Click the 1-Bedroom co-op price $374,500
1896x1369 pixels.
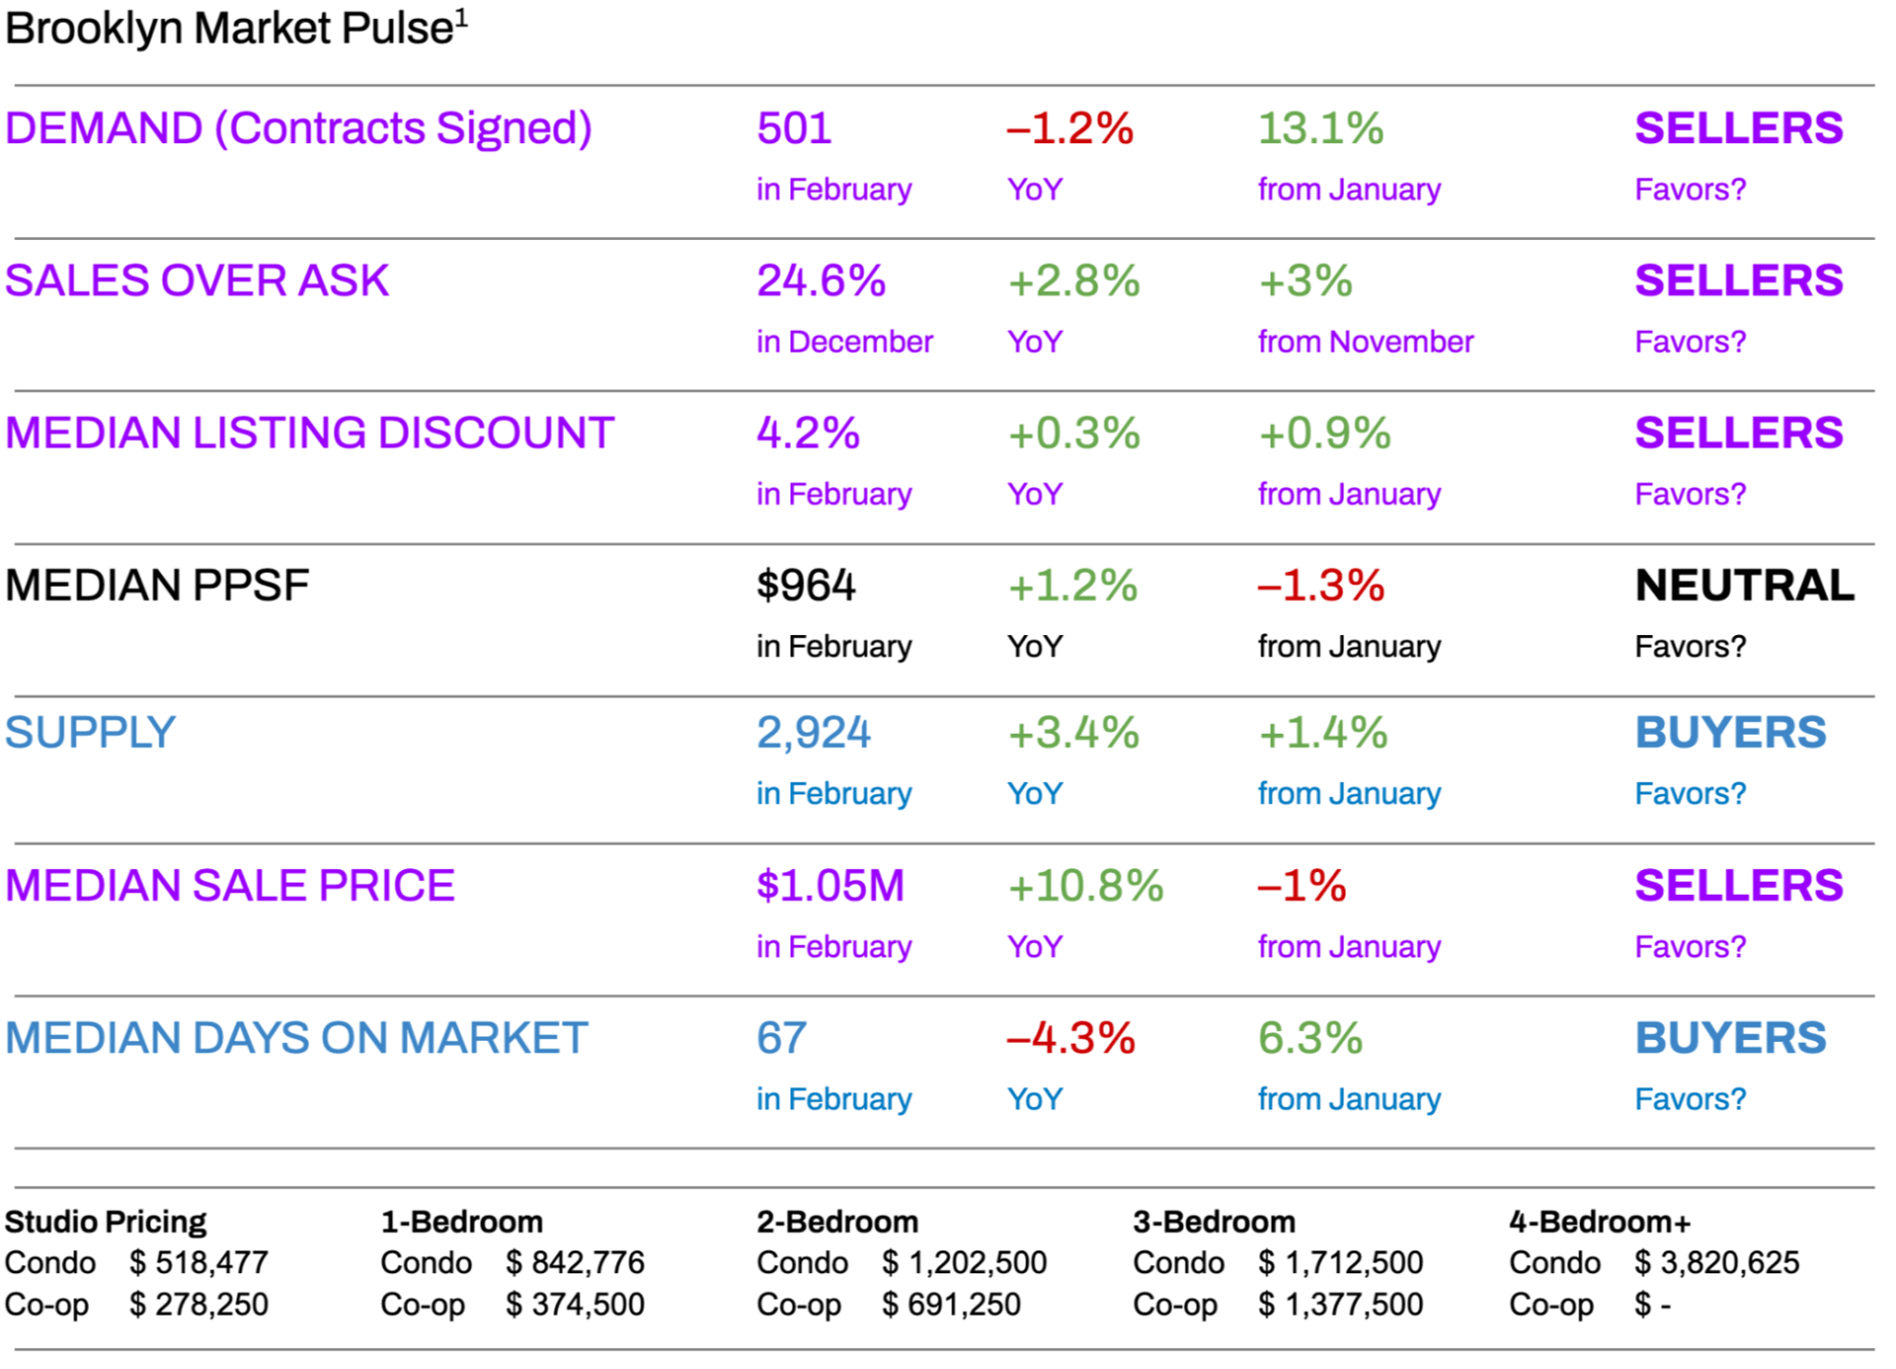click(575, 1304)
